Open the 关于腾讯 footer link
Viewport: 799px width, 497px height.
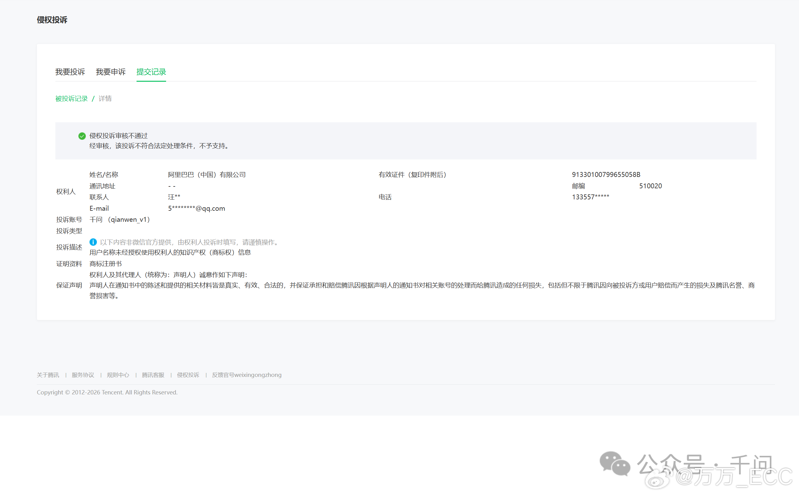pos(48,375)
